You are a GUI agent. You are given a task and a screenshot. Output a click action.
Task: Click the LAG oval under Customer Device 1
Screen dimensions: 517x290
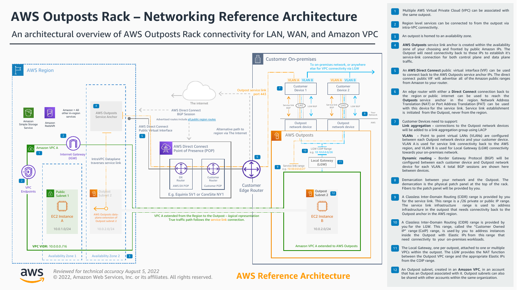[300, 105]
